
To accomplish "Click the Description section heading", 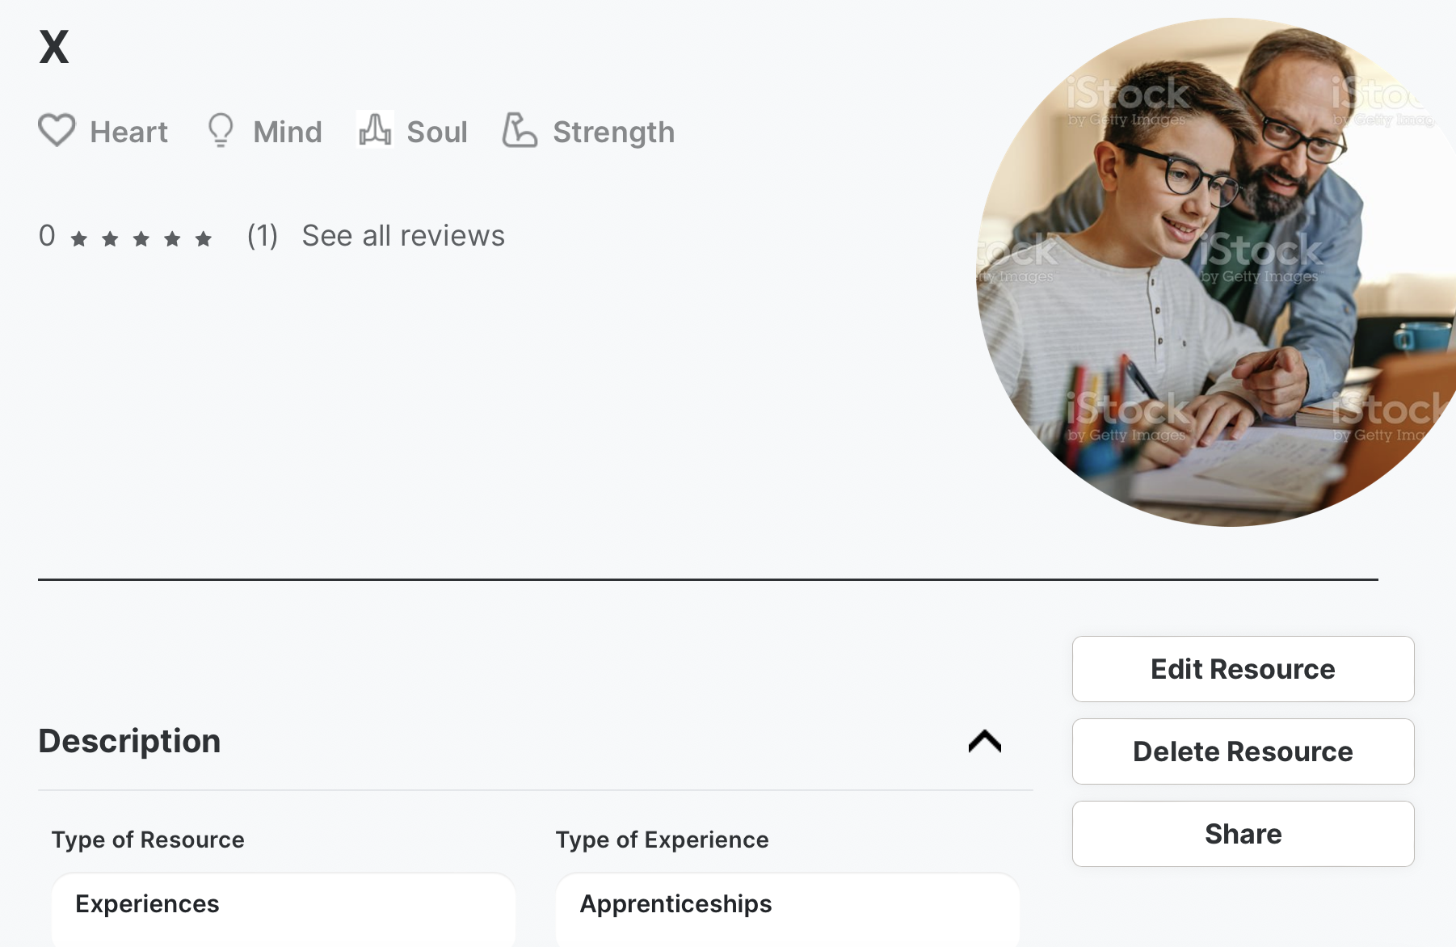I will click(x=130, y=741).
